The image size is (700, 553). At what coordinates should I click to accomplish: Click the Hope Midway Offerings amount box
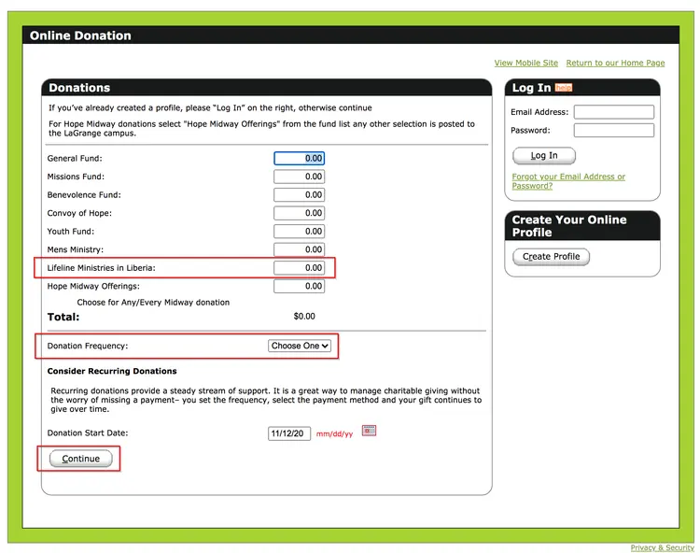[299, 287]
